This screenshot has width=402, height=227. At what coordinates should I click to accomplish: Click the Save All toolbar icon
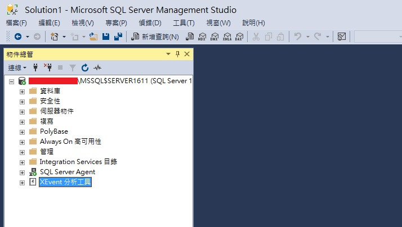pos(118,37)
